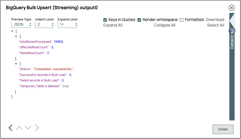Screen dimensions: 241x139
Task: Click the "failedRowCount" key
Action: coord(32,53)
